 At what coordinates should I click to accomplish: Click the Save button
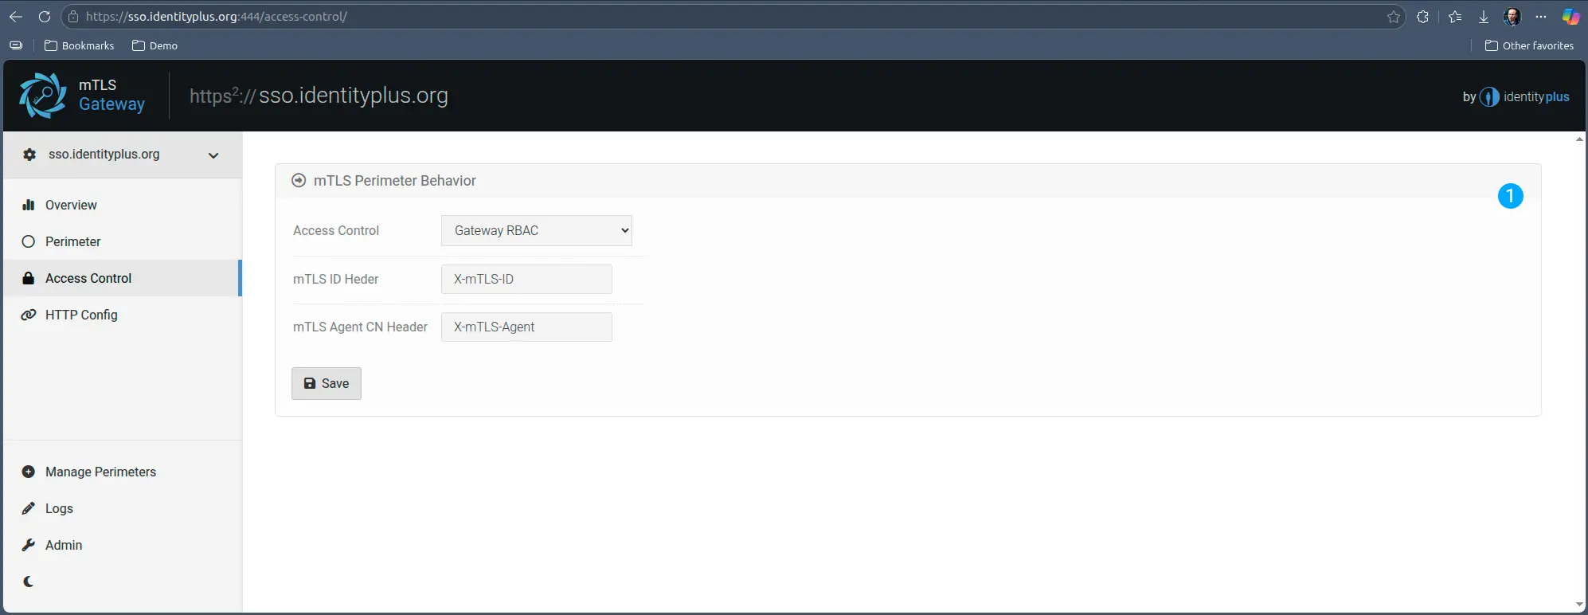pyautogui.click(x=327, y=384)
